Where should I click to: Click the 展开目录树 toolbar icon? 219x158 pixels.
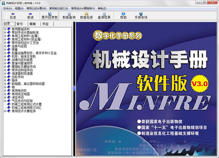click(49, 15)
